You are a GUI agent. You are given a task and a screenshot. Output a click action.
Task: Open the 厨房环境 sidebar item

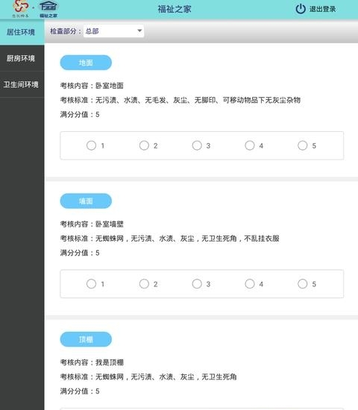click(22, 58)
